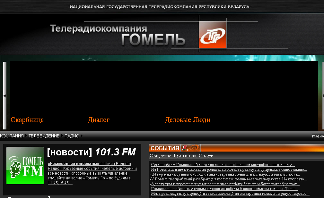This screenshot has height=198, width=324.
Task: Read news about Гомельскай мытні contraband
Action: point(223,165)
